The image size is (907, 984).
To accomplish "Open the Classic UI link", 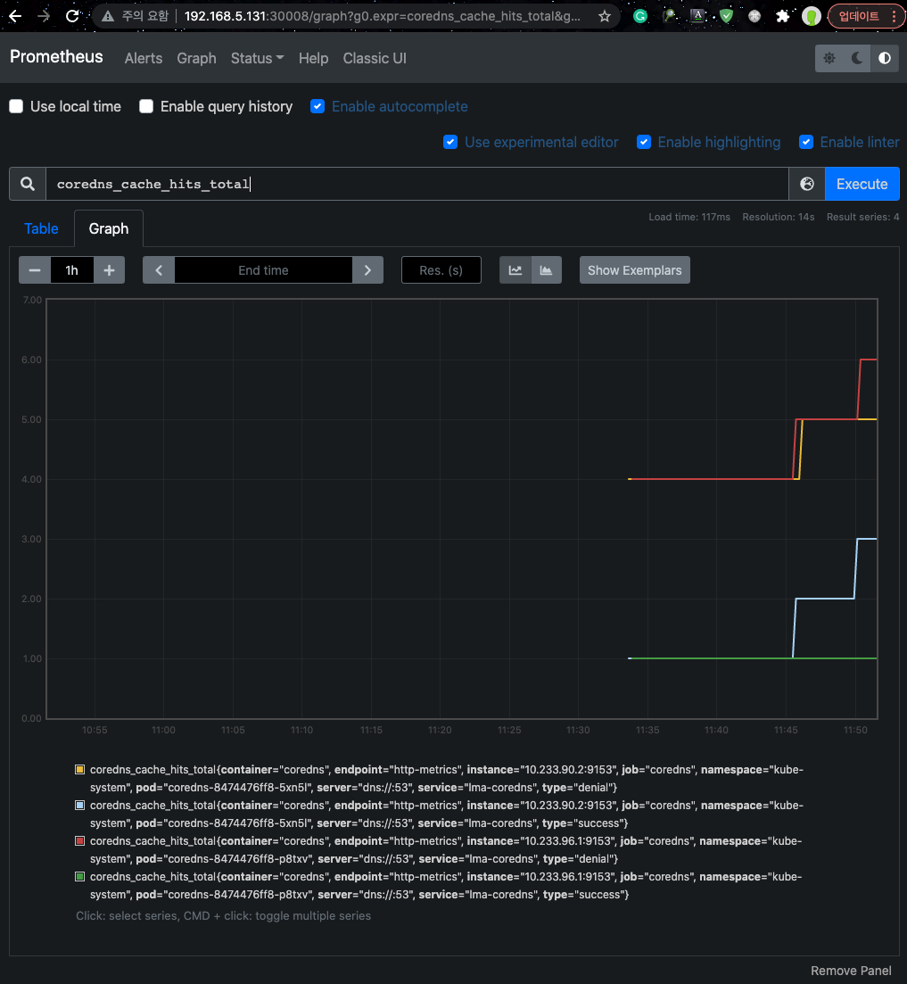I will pyautogui.click(x=375, y=58).
